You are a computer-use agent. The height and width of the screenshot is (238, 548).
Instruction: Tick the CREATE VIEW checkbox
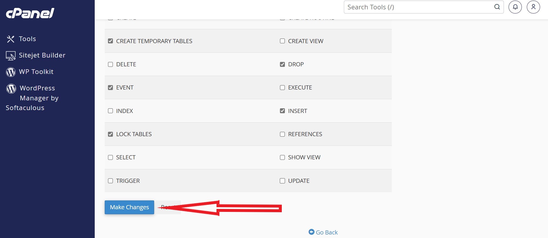282,41
